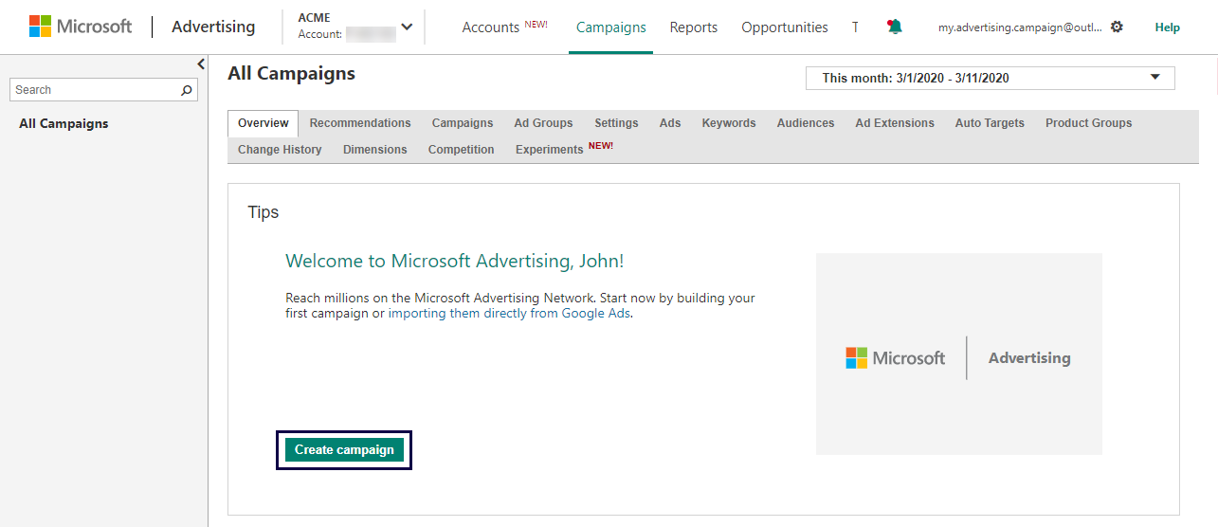Open the Ads tab
The width and height of the screenshot is (1218, 527).
coord(670,123)
